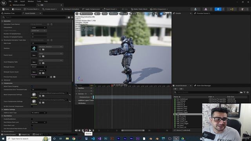
Task: Expand the Advanced section
Action: [2, 80]
